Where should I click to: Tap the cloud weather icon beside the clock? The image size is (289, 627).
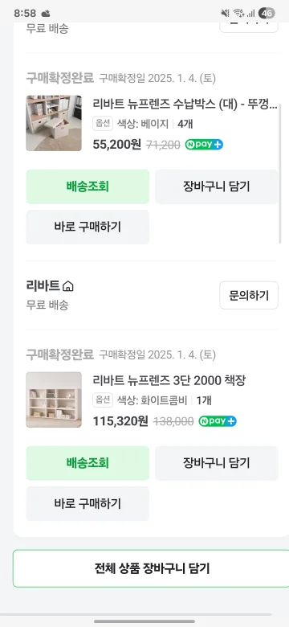coord(46,13)
